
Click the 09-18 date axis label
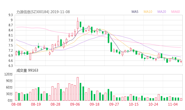click(x=94, y=104)
